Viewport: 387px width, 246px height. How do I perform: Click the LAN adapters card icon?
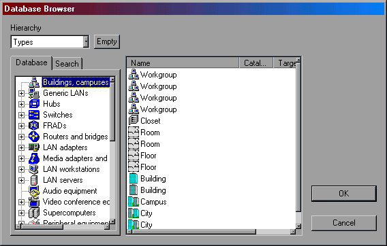[34, 147]
